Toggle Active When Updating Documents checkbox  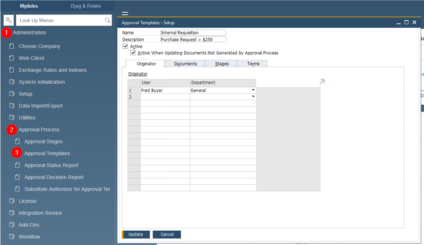click(x=133, y=53)
